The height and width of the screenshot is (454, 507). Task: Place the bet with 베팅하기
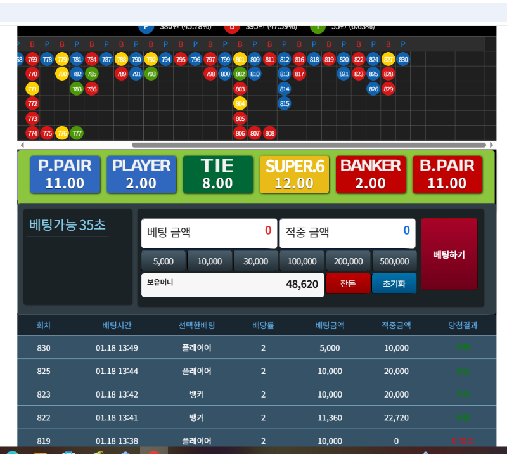click(x=449, y=254)
